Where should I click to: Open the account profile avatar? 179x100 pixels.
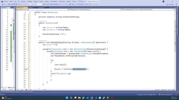[163, 1]
